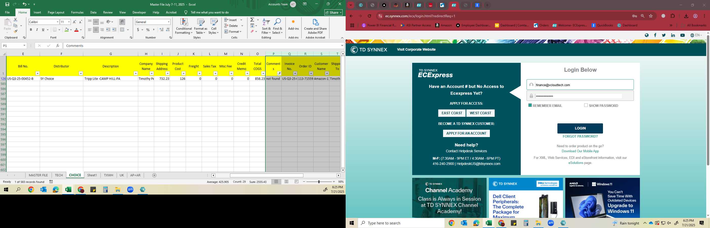The width and height of the screenshot is (710, 228).
Task: Switch to the TXWH sheet tab
Action: (x=109, y=175)
